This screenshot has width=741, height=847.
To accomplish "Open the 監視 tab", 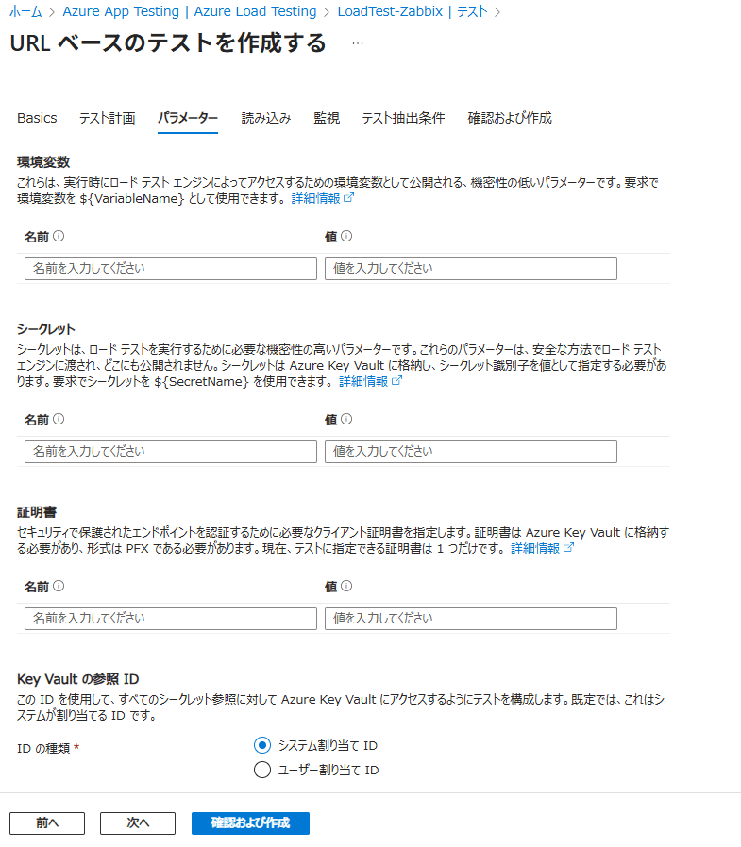I will 327,119.
